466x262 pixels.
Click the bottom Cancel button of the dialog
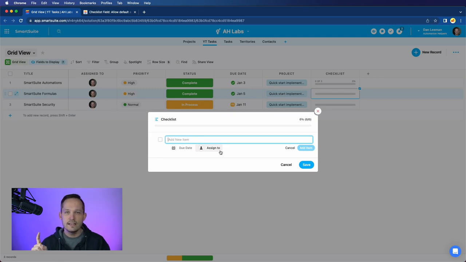tap(286, 165)
